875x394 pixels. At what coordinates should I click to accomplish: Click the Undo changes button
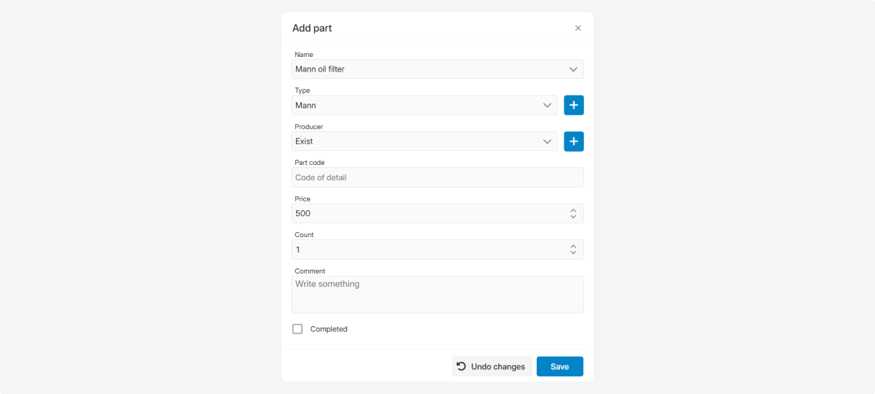(491, 366)
